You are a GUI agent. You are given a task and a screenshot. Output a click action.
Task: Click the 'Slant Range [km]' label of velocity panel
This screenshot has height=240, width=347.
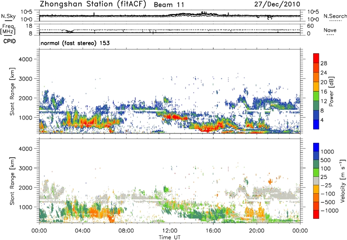[x=12, y=181]
